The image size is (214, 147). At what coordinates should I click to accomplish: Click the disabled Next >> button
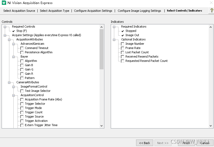pos(163,143)
